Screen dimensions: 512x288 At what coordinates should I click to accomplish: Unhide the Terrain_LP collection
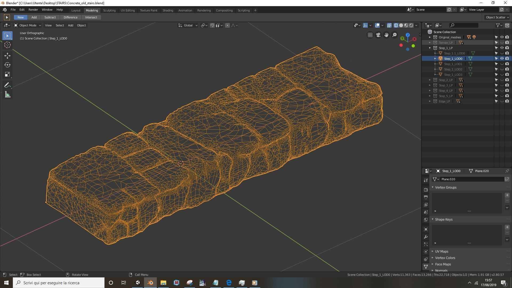click(502, 43)
